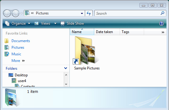Open the Documents favorite link
Viewport: 169px width, 110px height.
(21, 41)
